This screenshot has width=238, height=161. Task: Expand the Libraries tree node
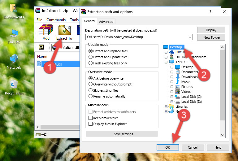click(166, 107)
